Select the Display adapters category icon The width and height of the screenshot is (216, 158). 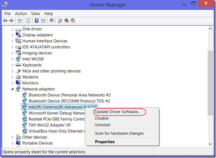[18, 35]
